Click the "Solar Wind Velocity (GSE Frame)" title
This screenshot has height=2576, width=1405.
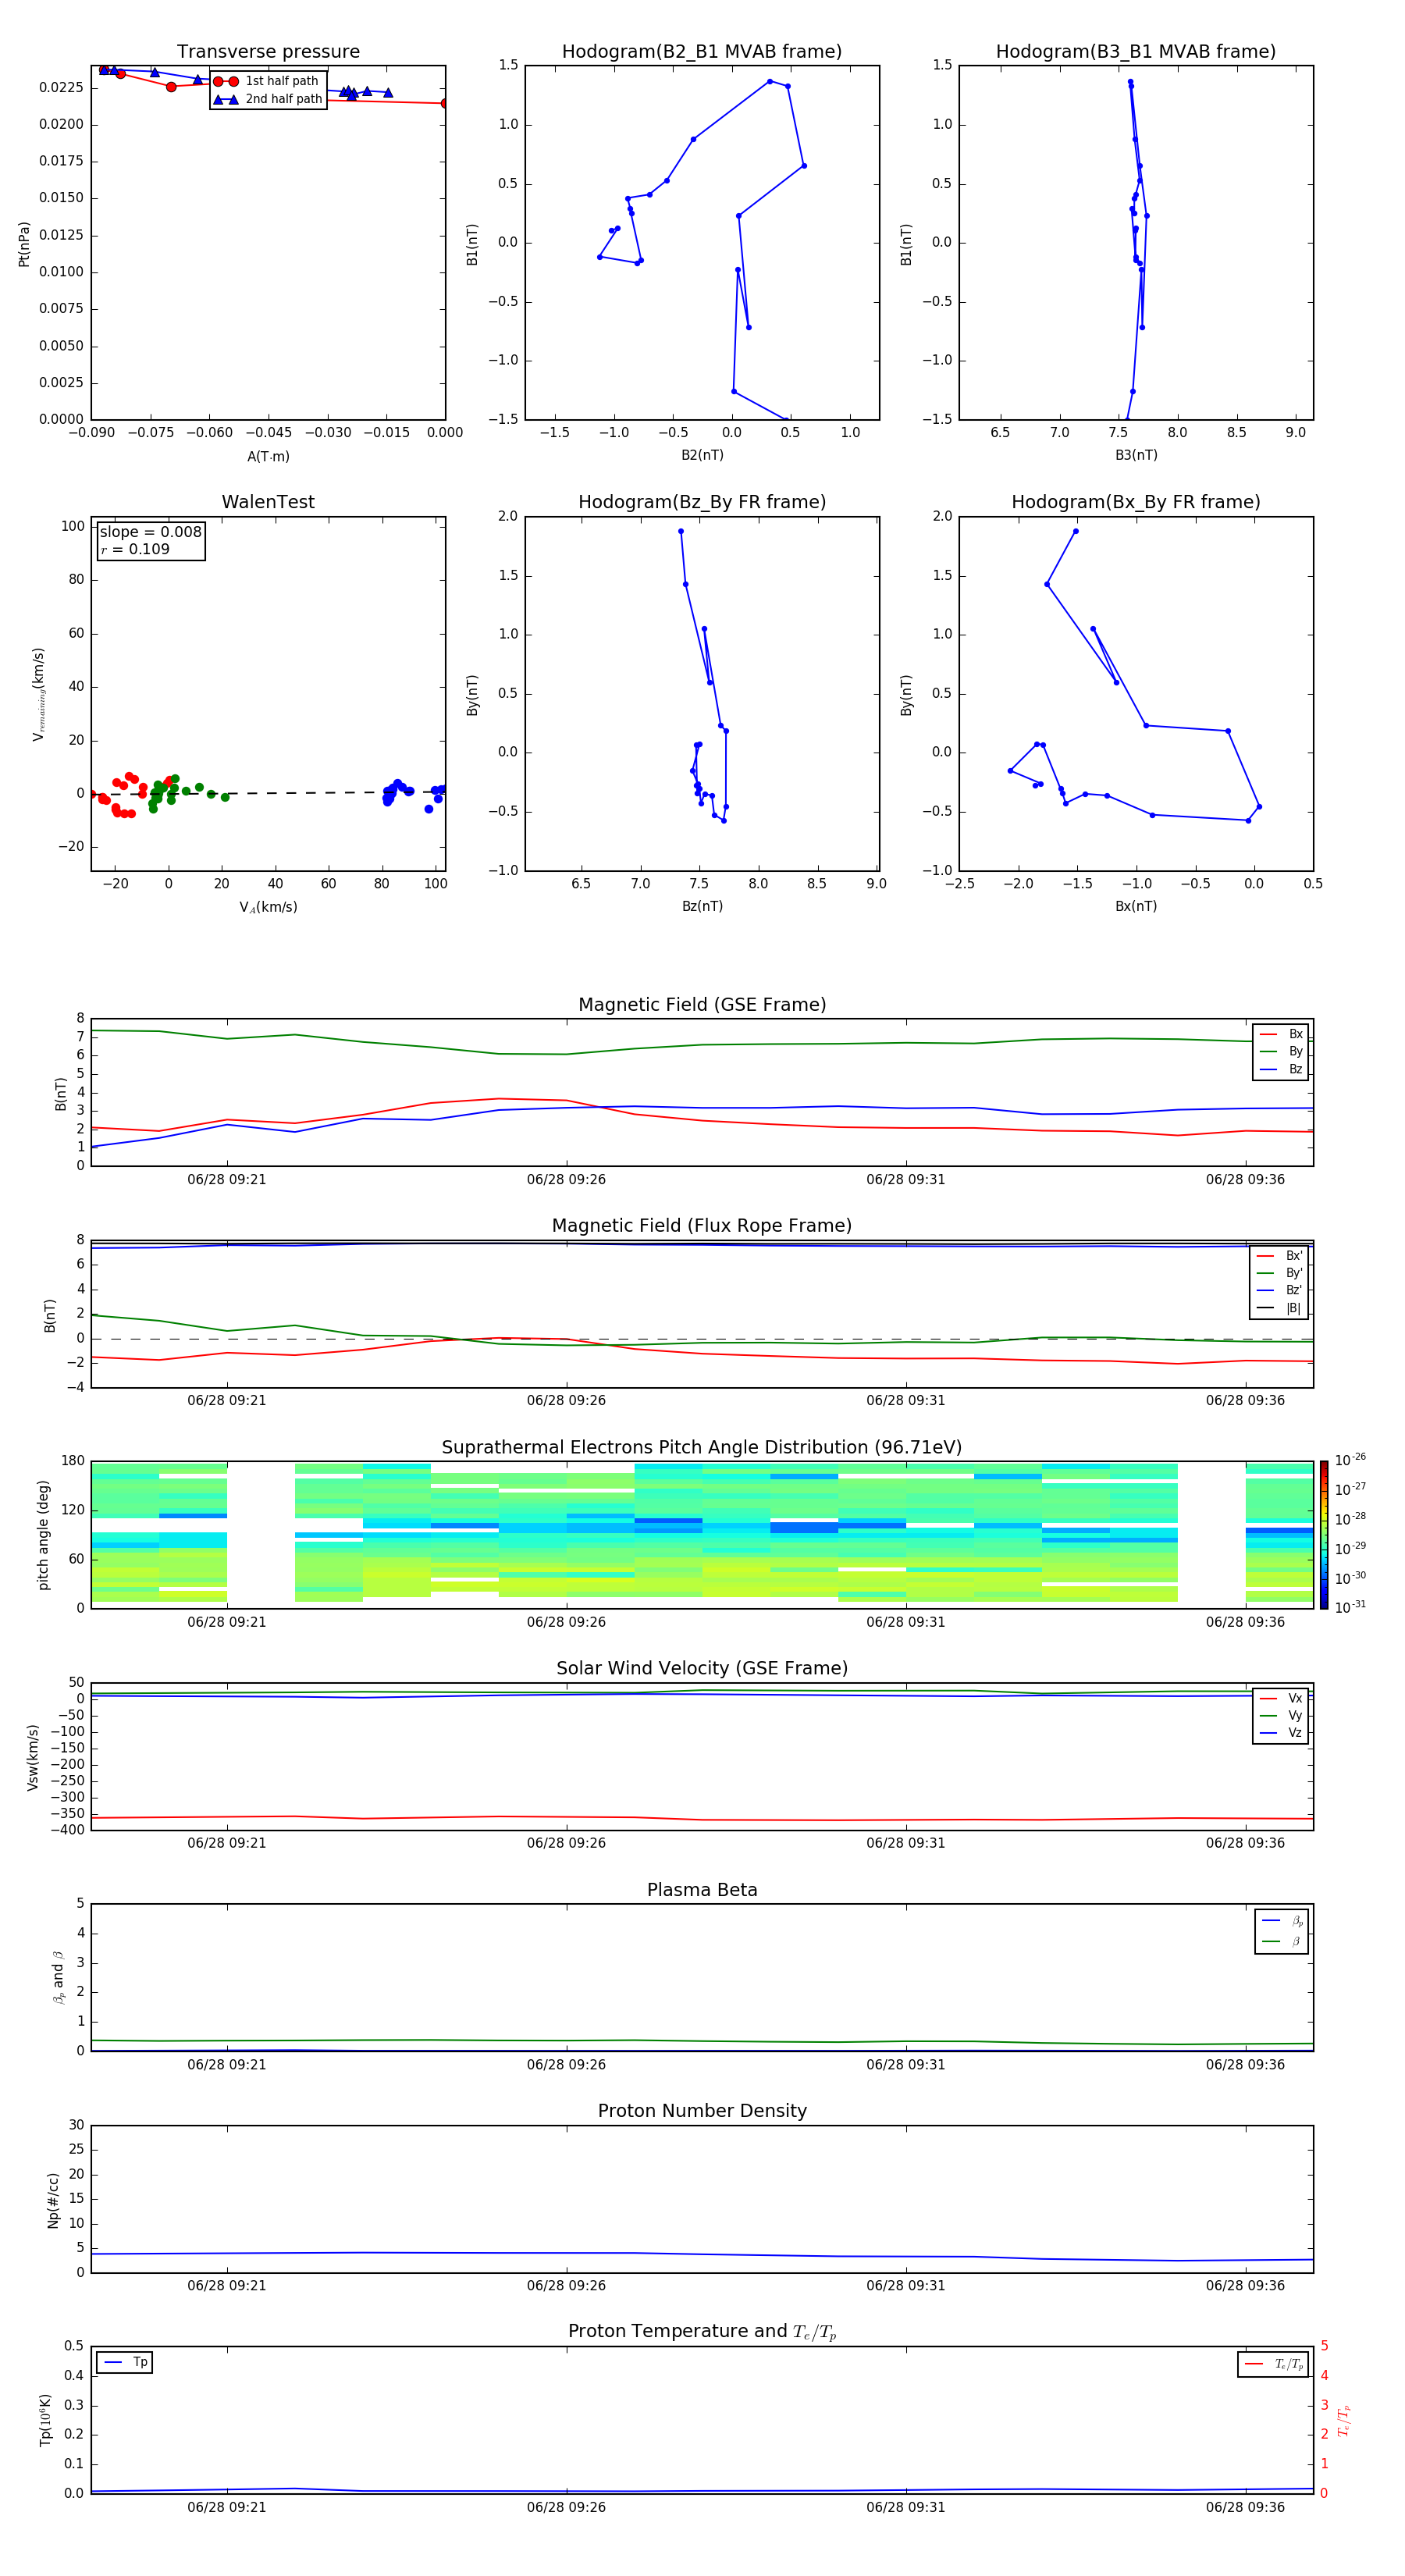coord(702,1669)
